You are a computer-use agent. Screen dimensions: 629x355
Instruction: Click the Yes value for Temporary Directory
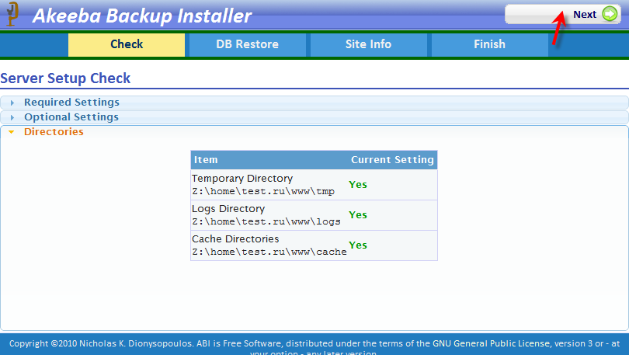click(358, 185)
